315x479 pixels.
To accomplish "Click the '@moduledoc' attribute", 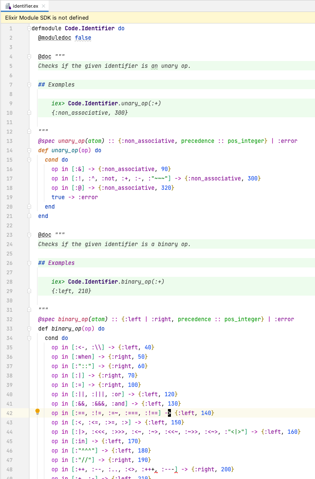I will pos(55,38).
